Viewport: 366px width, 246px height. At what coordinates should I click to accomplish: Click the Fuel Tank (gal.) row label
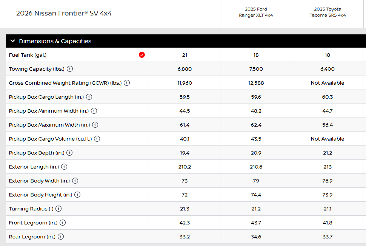point(28,55)
